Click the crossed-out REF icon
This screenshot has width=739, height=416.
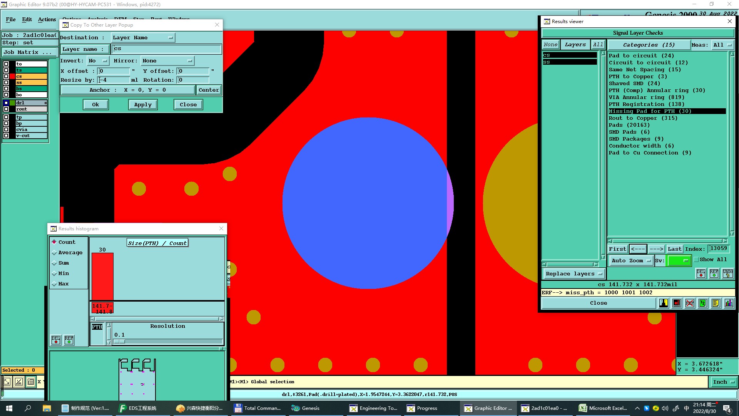click(x=689, y=303)
